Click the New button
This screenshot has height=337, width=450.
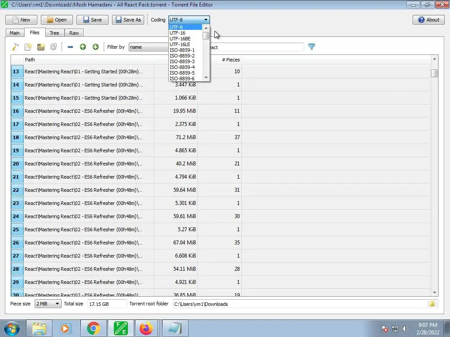click(21, 20)
